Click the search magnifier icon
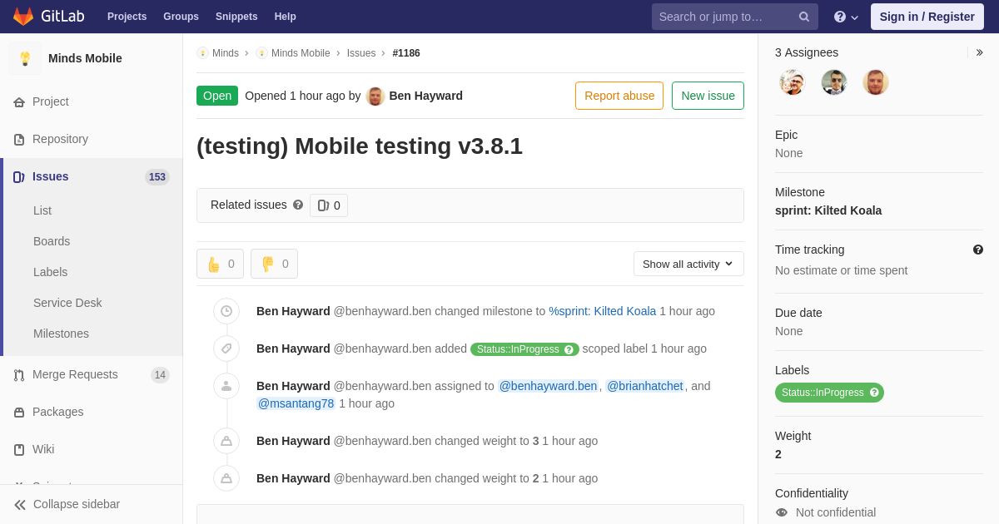Viewport: 999px width, 524px height. (x=804, y=17)
